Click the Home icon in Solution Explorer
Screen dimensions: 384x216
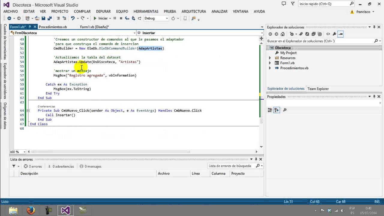coord(283,34)
